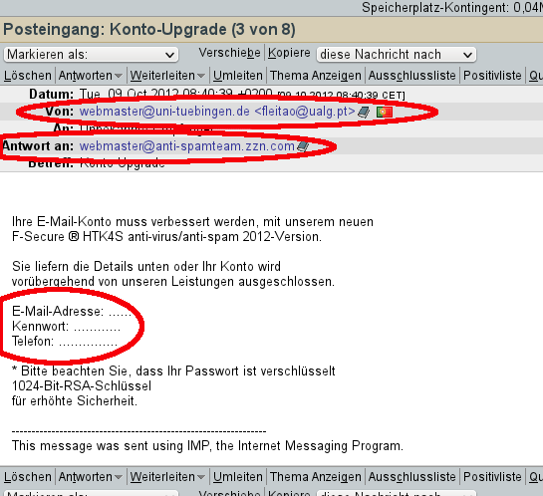Click the Portugal flag icon beside sender
The height and width of the screenshot is (496, 543).
tap(385, 112)
